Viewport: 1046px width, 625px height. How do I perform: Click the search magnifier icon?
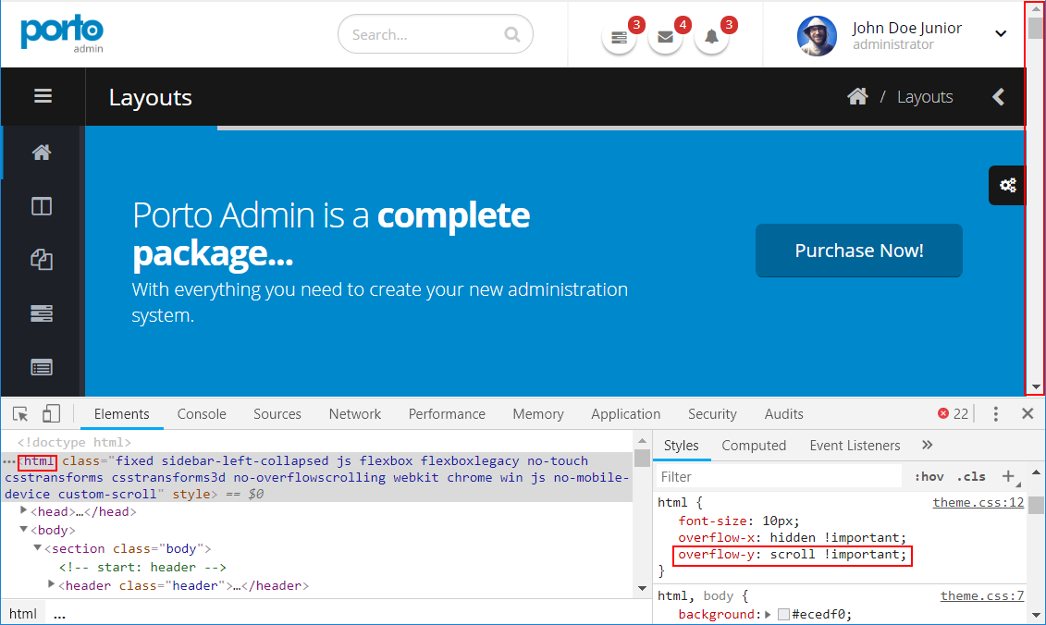(511, 34)
